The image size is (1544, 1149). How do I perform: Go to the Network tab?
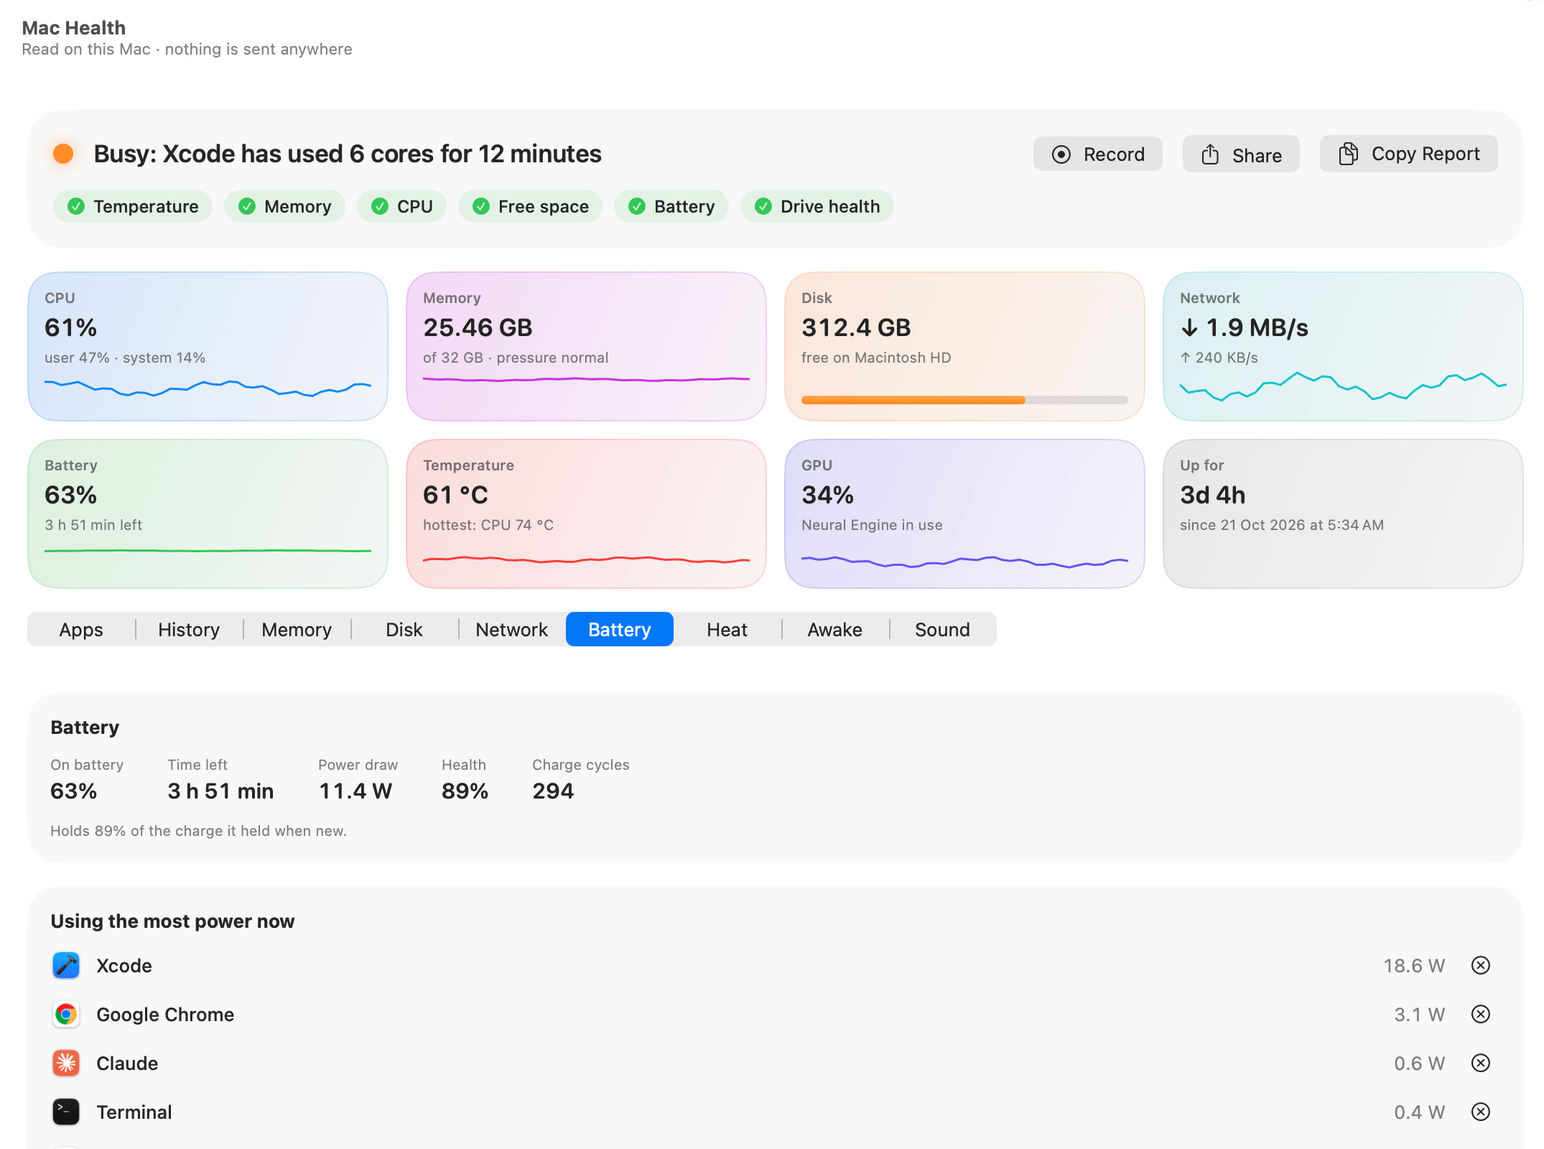coord(512,629)
